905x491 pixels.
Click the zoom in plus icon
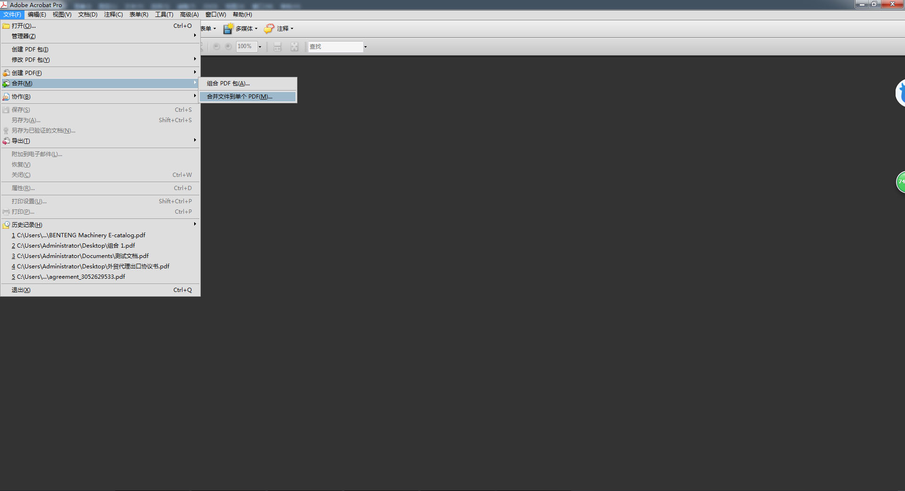click(x=228, y=47)
